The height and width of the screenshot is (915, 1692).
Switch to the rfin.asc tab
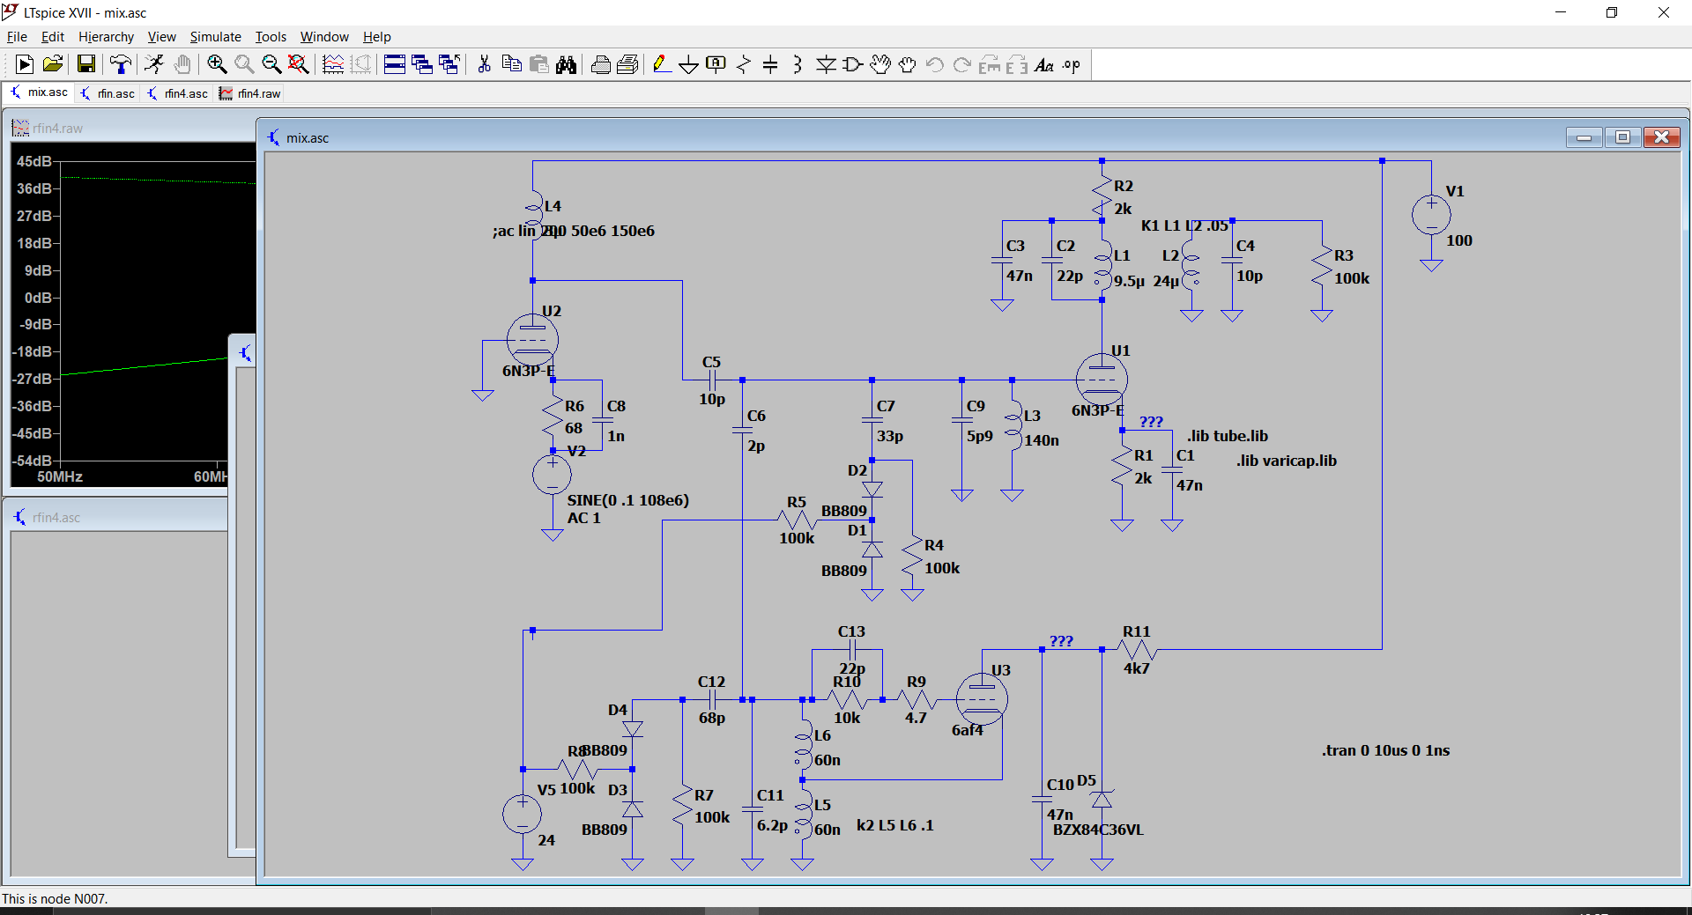click(108, 93)
